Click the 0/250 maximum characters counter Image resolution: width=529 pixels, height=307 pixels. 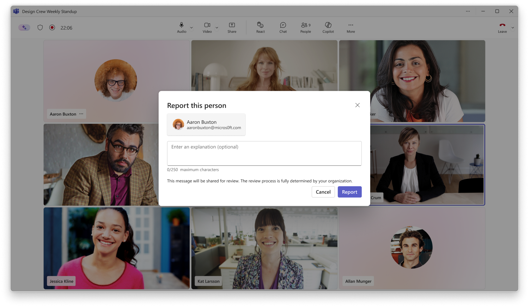(193, 170)
